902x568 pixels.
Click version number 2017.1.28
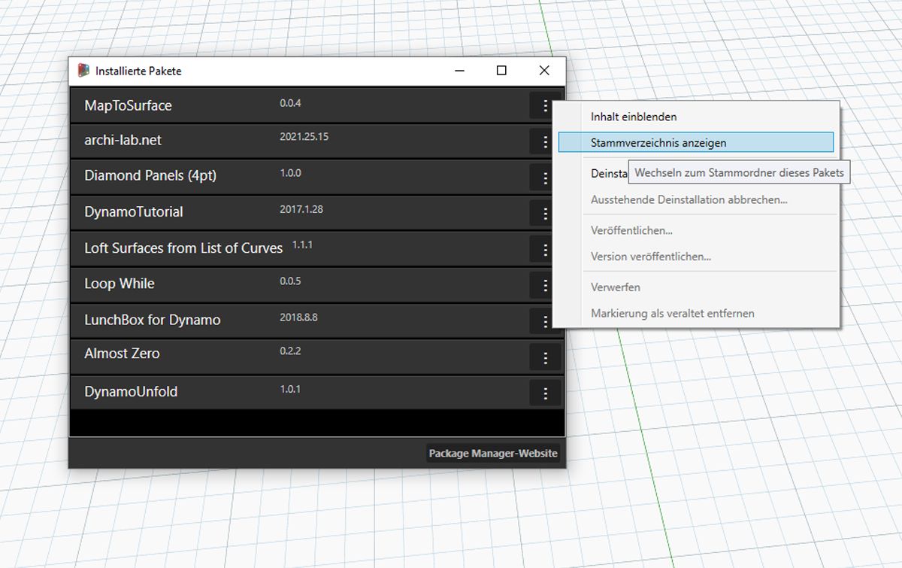click(301, 209)
